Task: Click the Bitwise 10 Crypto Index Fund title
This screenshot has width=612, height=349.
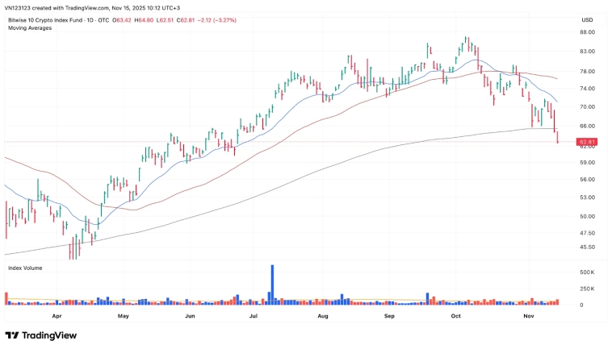Action: click(48, 19)
